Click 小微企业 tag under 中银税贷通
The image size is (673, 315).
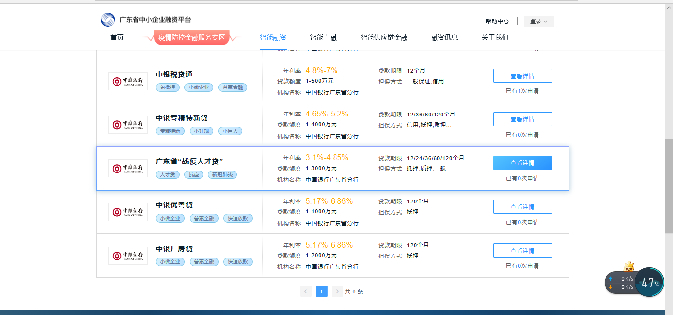pyautogui.click(x=199, y=87)
